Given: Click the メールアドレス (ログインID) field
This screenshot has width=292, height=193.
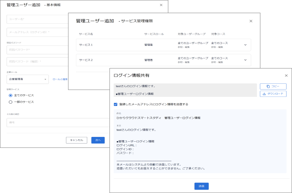Looking at the screenshot, I should pos(36,32).
